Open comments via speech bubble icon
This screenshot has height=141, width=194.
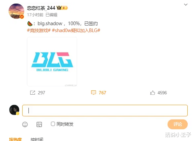tap(93, 93)
